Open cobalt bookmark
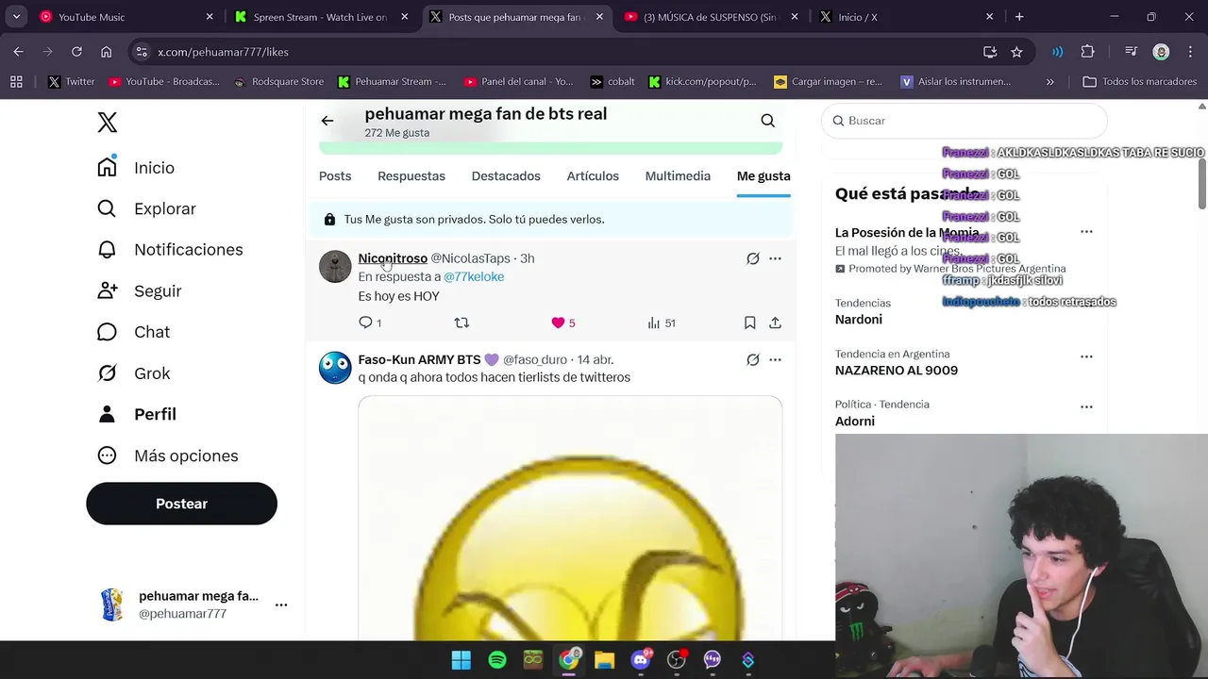1208x679 pixels. pos(612,82)
